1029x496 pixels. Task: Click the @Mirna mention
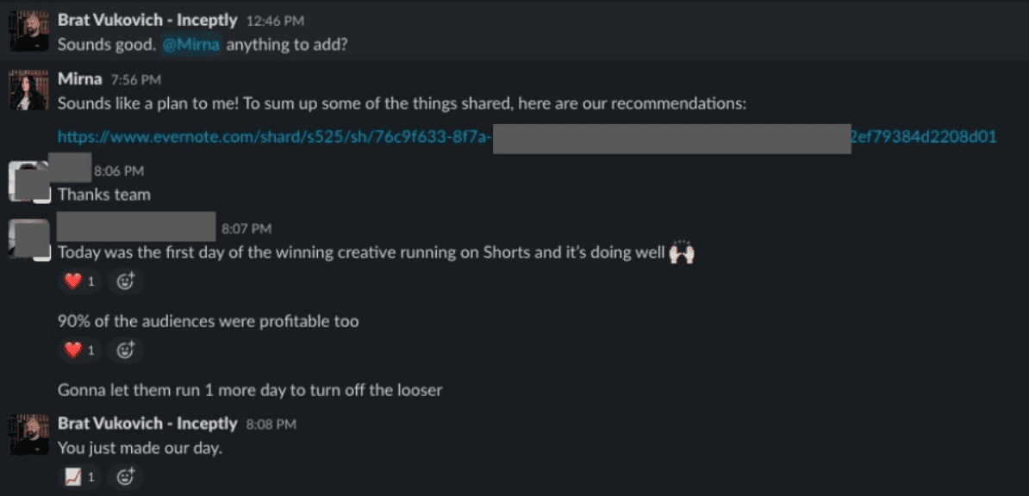(189, 44)
